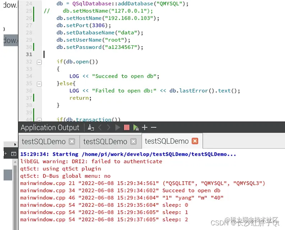Go to previous output item arrow
This screenshot has width=285, height=230.
point(100,127)
